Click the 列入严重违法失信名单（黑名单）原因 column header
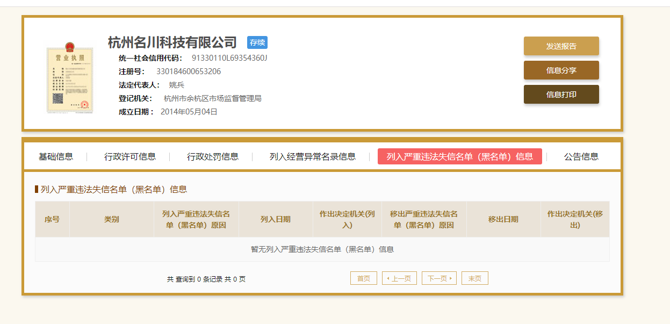 196,219
